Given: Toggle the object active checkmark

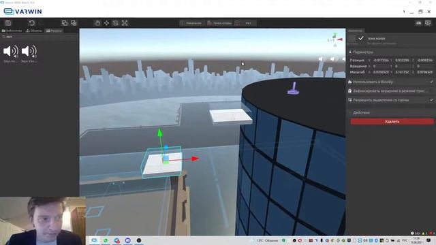Looking at the screenshot, I should coord(361,38).
